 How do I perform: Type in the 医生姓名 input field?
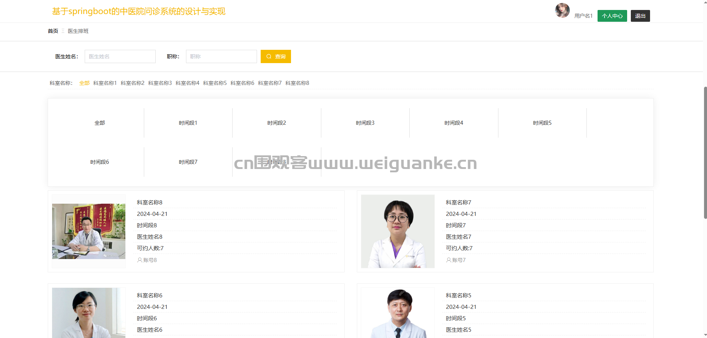[120, 56]
